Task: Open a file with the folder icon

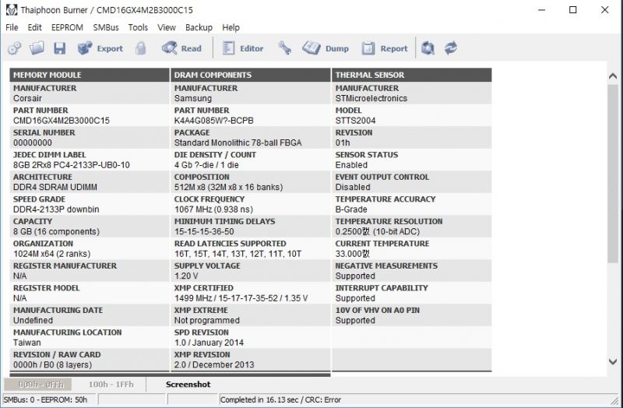Action: click(37, 48)
